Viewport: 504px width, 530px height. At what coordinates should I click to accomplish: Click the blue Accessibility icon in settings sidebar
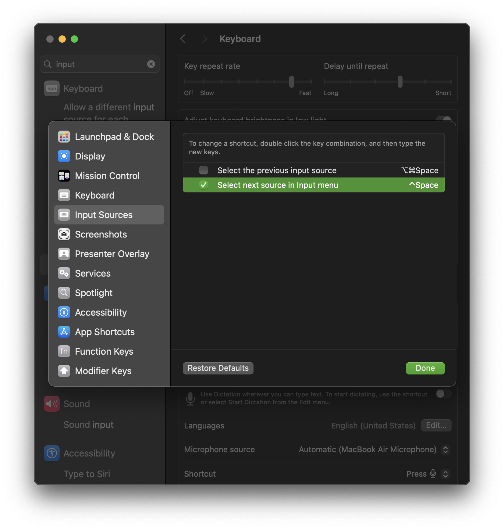coord(52,453)
